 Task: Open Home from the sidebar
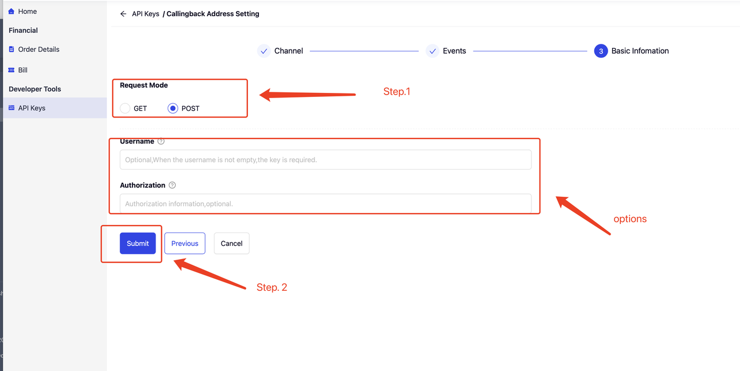(x=27, y=12)
